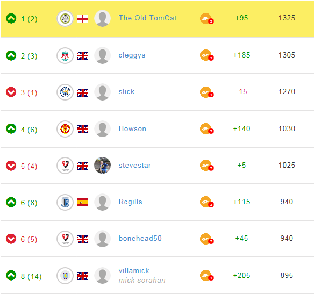Viewport: 314px width, 294px height.
Task: Click the England flag beside The Old TomCat
Action: [x=83, y=19]
